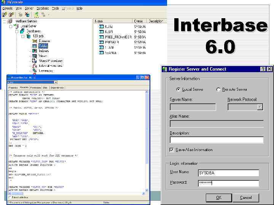This screenshot has width=274, height=205.
Task: Click the Tables node icon in tree
Action: 35,46
